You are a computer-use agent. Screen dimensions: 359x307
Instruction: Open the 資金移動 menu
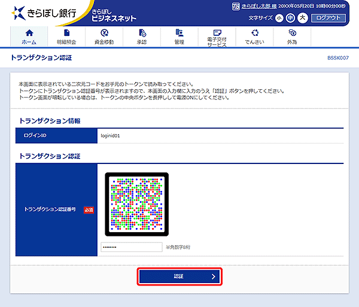point(104,37)
